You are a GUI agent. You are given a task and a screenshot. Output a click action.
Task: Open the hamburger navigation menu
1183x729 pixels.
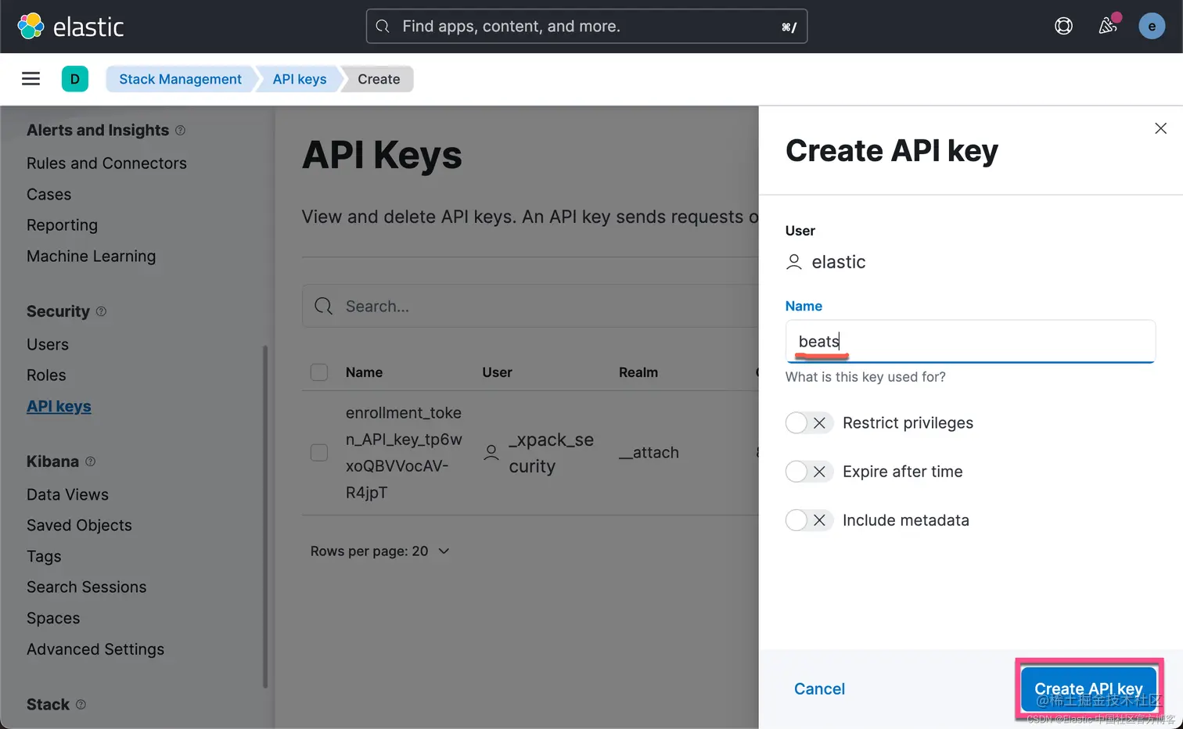point(31,79)
